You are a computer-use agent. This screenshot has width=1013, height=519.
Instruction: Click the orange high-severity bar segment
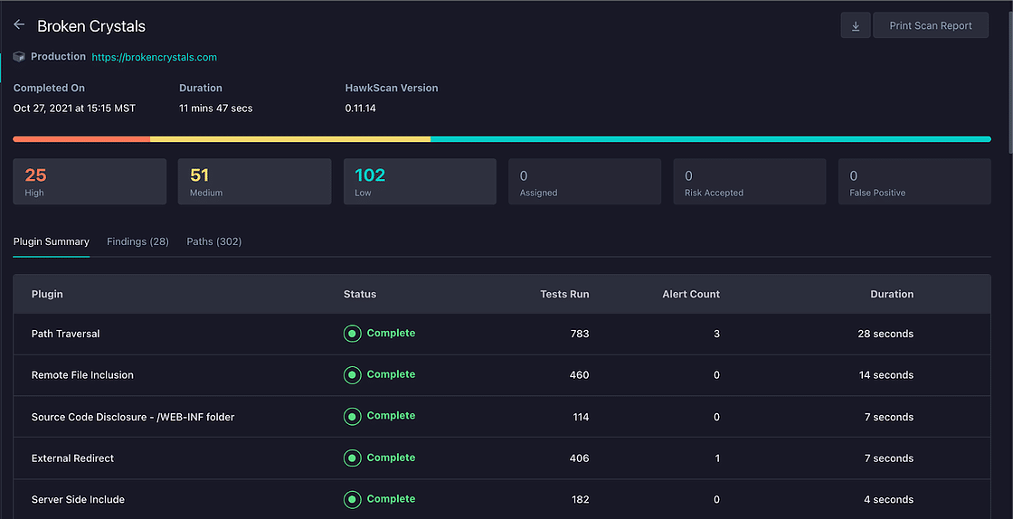81,138
